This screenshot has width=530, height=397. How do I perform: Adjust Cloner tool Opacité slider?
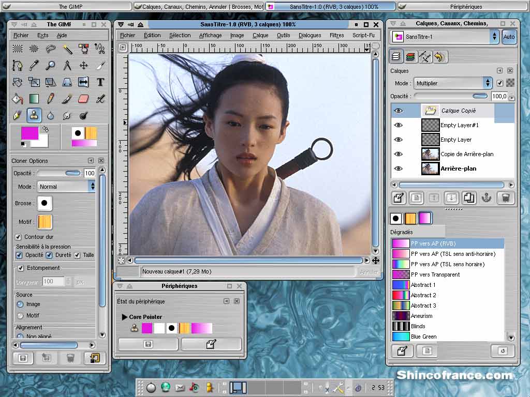point(59,173)
